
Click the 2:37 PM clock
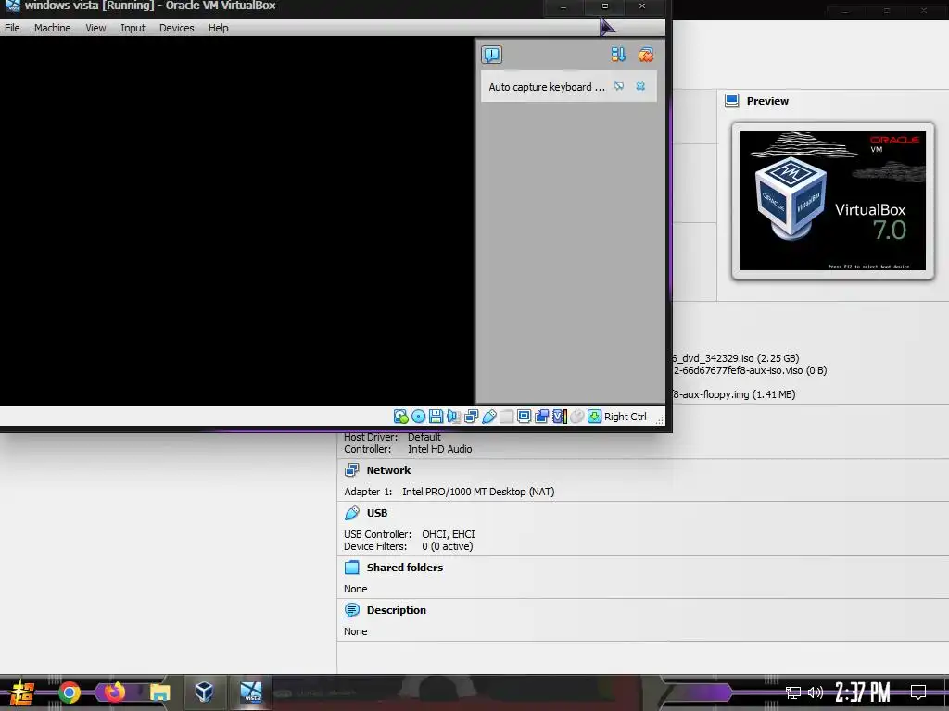(863, 692)
